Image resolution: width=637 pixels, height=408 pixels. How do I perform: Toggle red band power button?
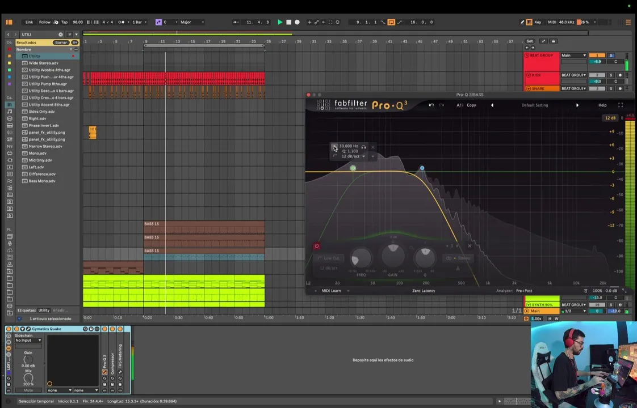pyautogui.click(x=316, y=246)
